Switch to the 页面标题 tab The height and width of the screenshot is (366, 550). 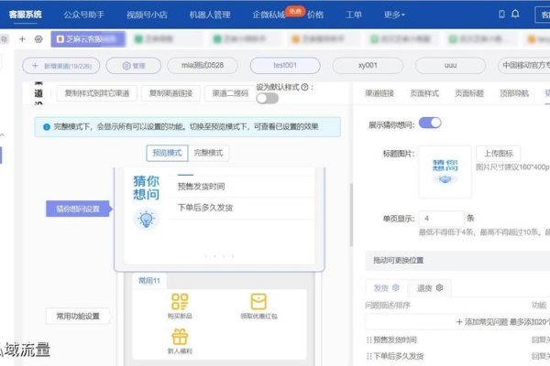pyautogui.click(x=469, y=93)
